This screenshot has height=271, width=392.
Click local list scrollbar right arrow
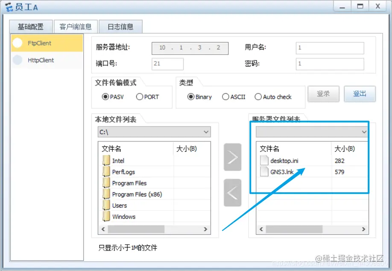[x=205, y=229]
